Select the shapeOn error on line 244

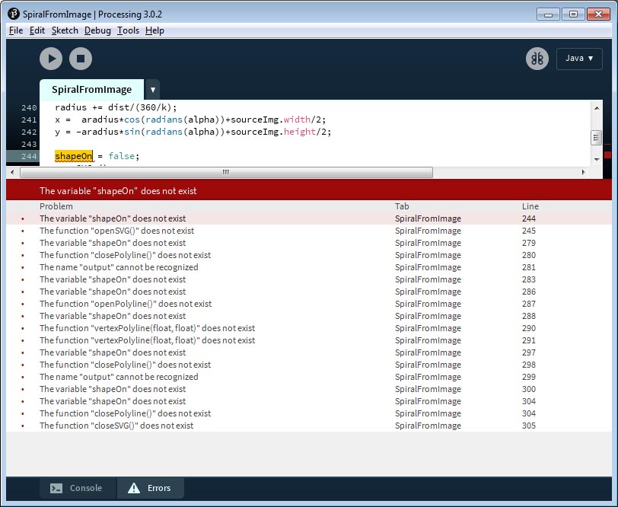(x=309, y=218)
